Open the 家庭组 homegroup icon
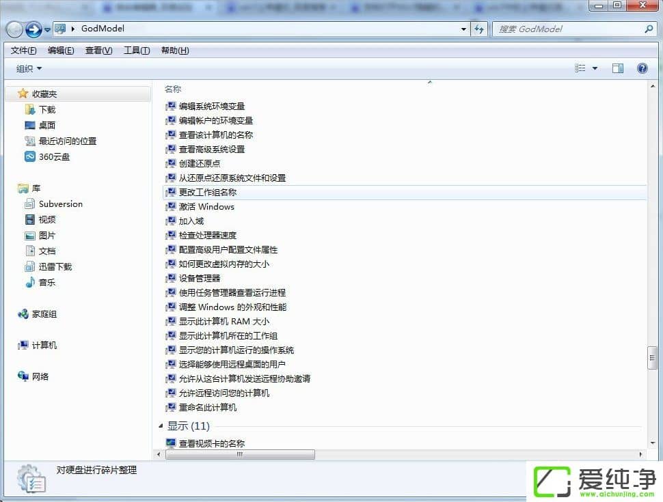Screen dimensions: 663x502 (x=23, y=314)
